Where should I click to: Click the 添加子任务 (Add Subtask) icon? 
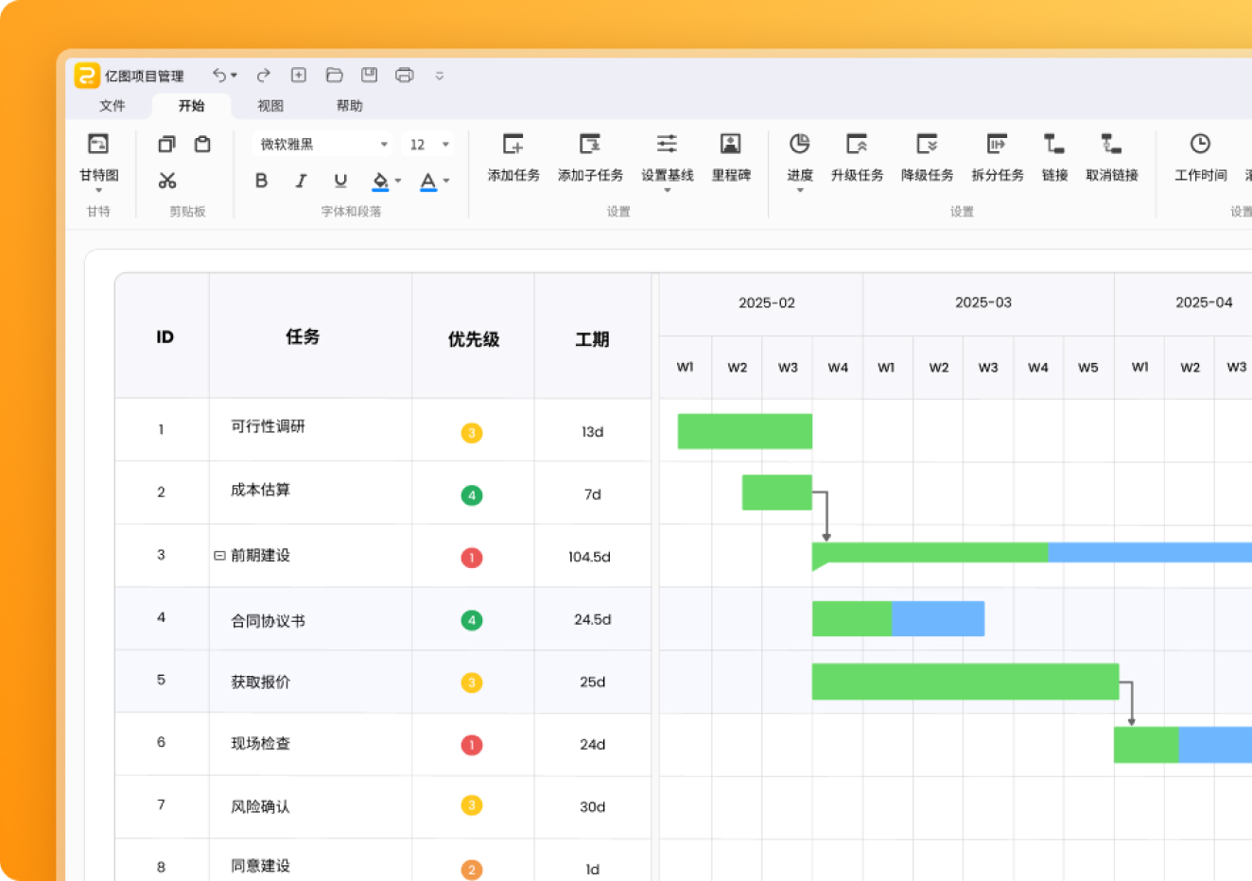[x=590, y=145]
